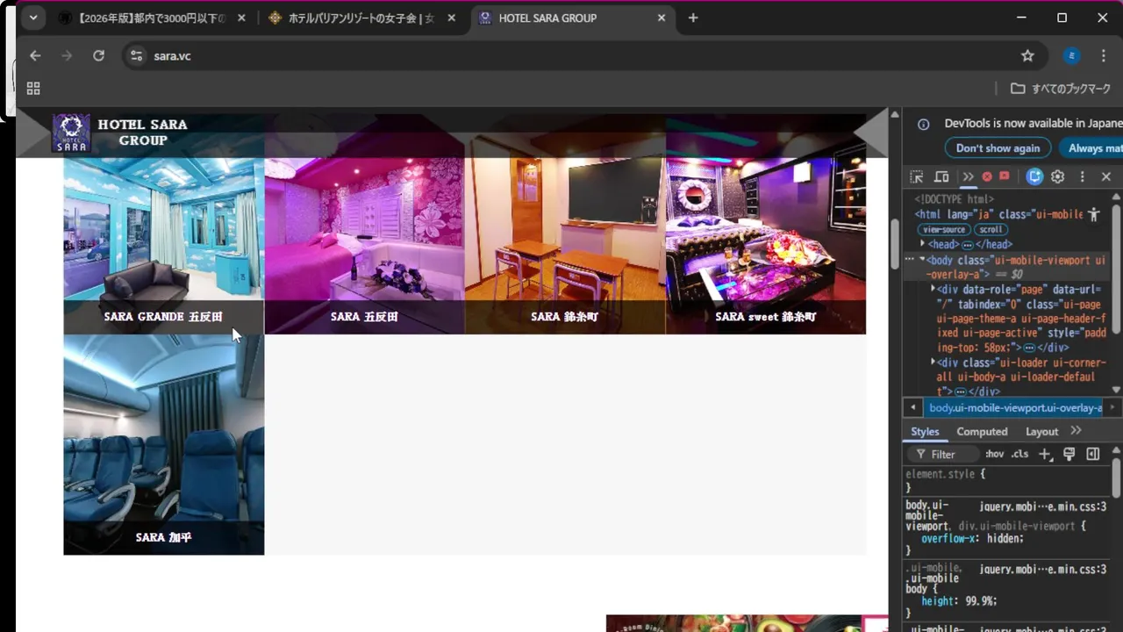Close the DevTools panel
This screenshot has width=1123, height=632.
coord(1106,176)
